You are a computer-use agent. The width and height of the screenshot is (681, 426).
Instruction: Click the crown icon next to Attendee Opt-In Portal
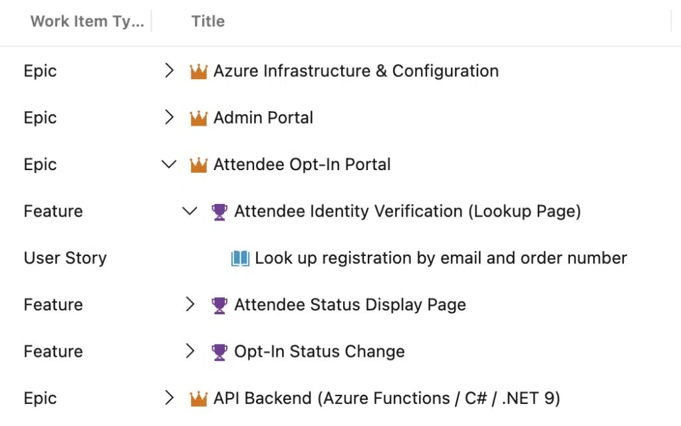coord(198,165)
